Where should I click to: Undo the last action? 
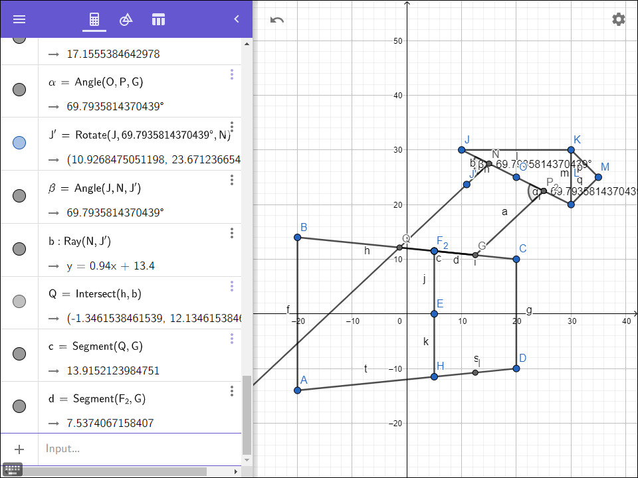pyautogui.click(x=277, y=19)
